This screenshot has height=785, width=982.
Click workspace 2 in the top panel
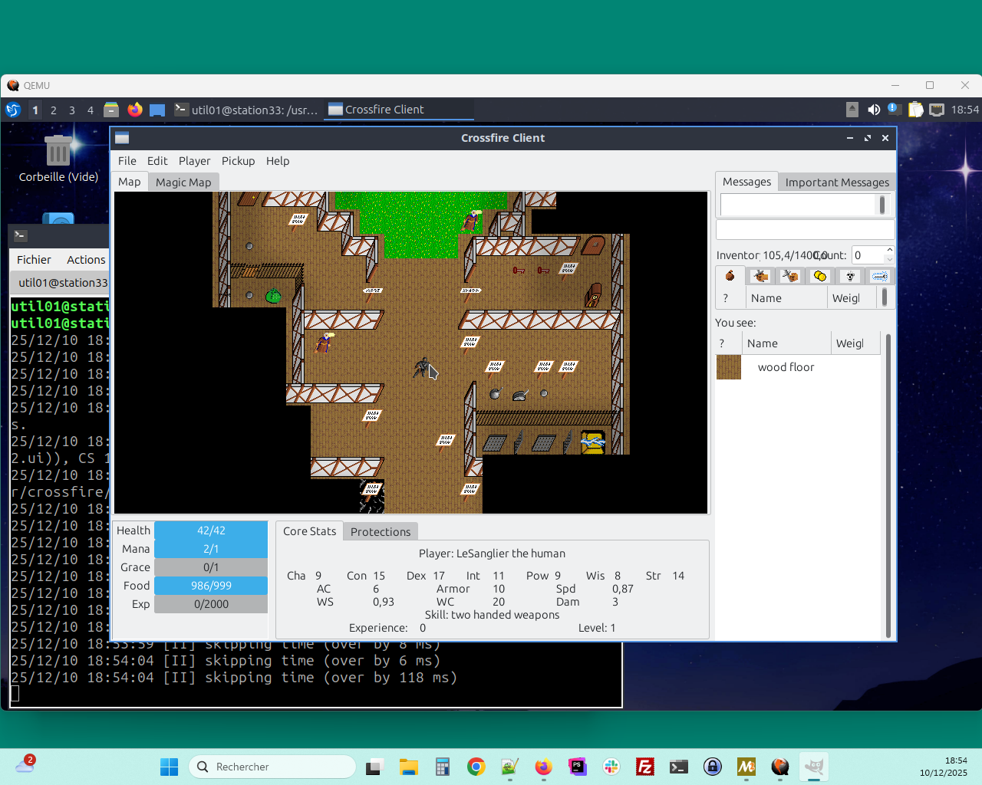[53, 110]
